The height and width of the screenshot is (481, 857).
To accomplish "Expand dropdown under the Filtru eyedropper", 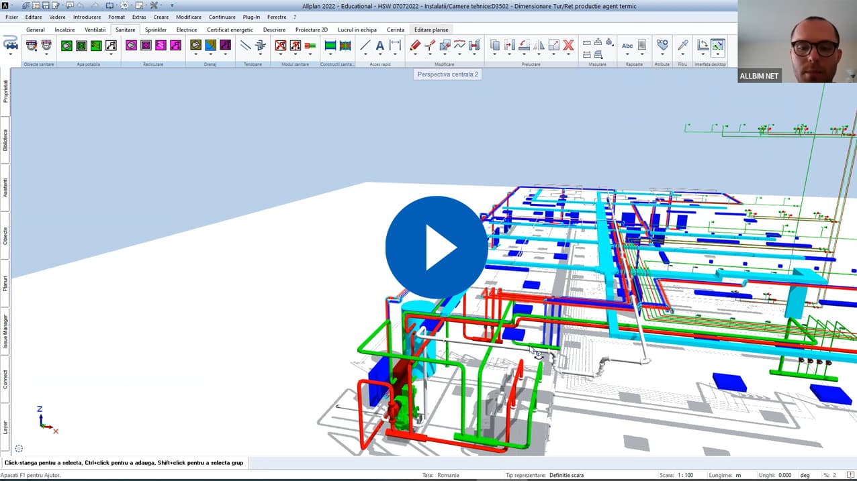I will click(x=683, y=54).
